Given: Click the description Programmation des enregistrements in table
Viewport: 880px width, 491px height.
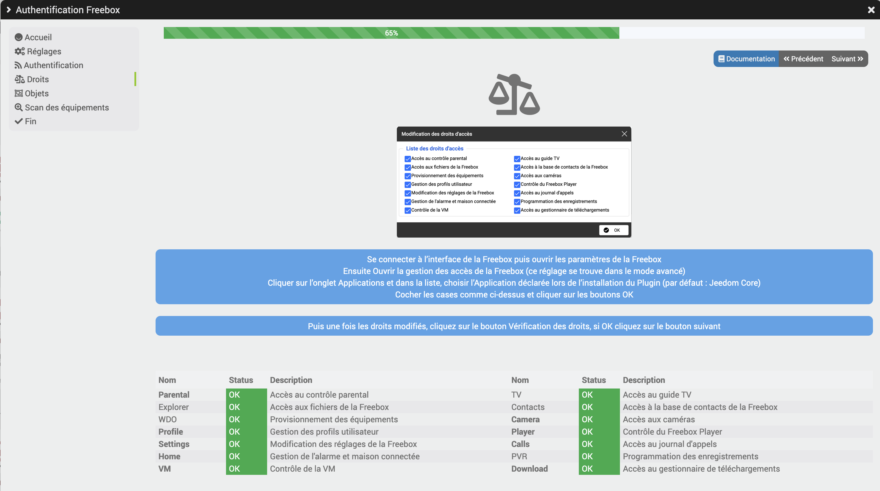Looking at the screenshot, I should (690, 456).
